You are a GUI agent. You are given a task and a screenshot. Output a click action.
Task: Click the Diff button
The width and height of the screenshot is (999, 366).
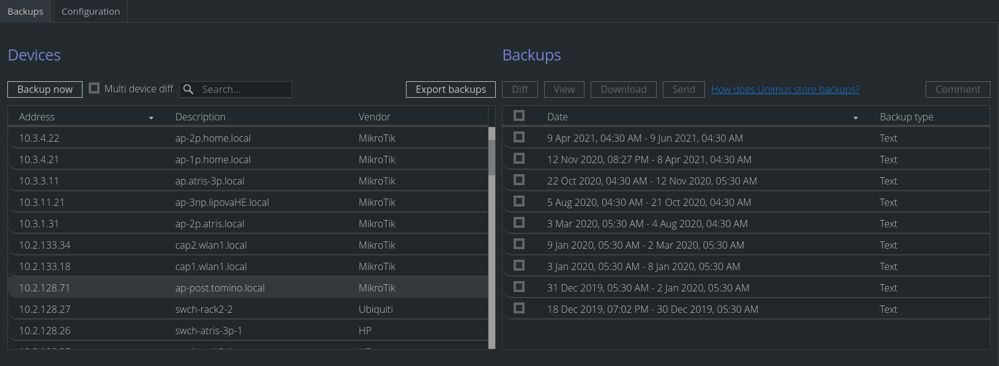click(520, 89)
